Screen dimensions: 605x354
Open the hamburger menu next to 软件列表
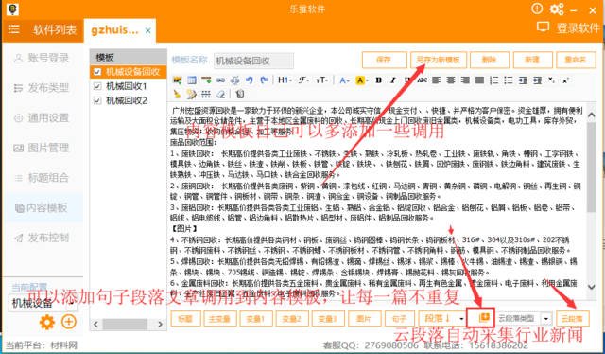[14, 29]
